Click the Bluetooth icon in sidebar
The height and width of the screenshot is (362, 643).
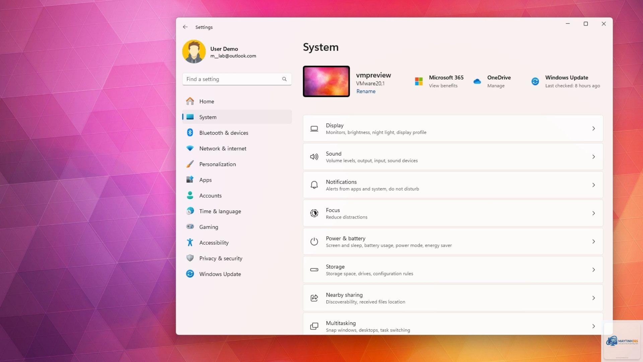190,132
